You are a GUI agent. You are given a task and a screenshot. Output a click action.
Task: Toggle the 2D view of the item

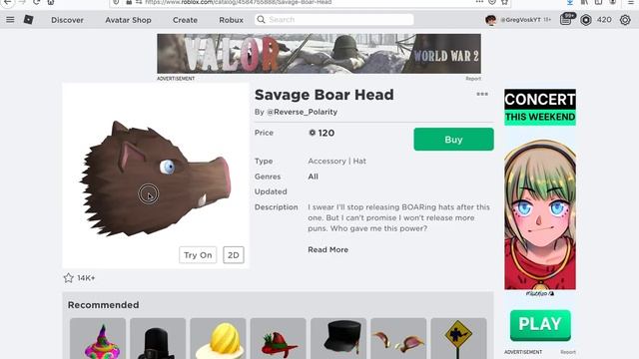(x=234, y=255)
